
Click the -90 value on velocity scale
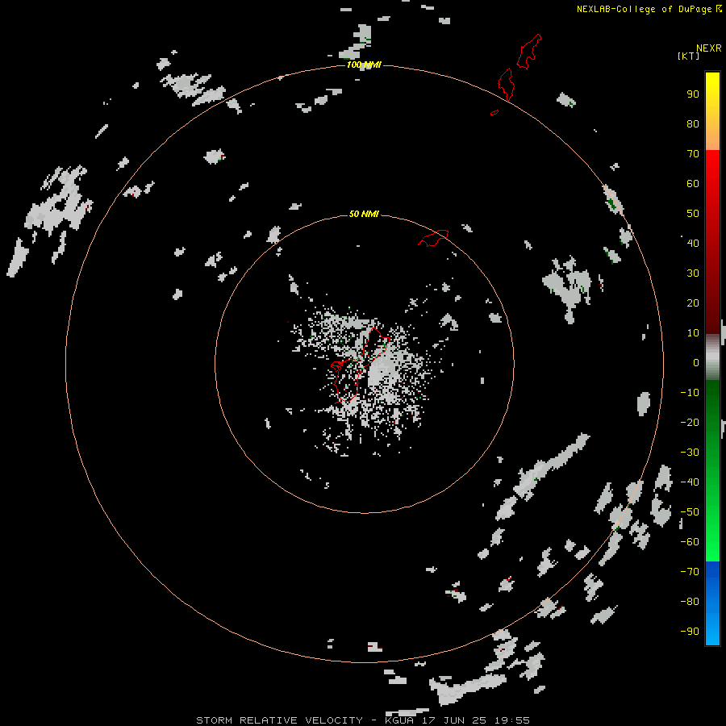(690, 631)
